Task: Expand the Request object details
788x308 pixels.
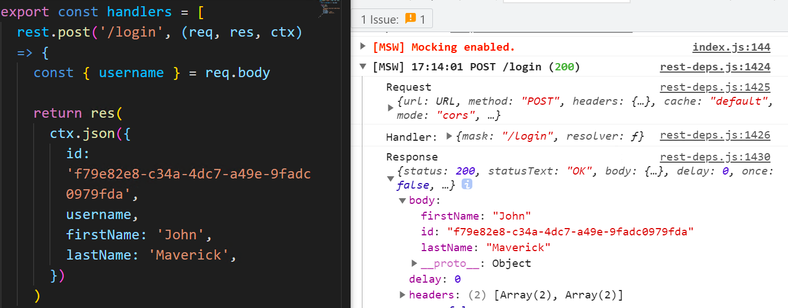Action: (x=391, y=108)
